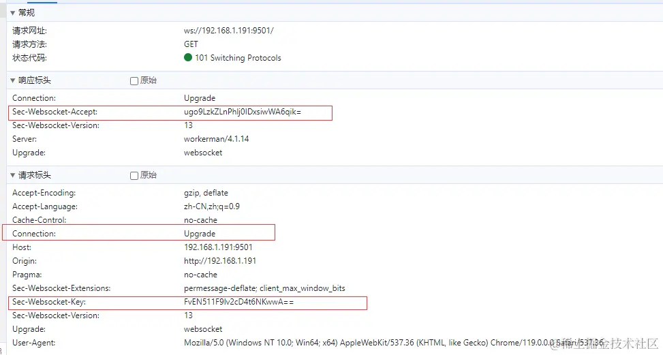Image resolution: width=663 pixels, height=355 pixels.
Task: Select the Sec-Websocket-Key value FvEN511F9lv2cD4t6NKwwA==
Action: [x=238, y=302]
